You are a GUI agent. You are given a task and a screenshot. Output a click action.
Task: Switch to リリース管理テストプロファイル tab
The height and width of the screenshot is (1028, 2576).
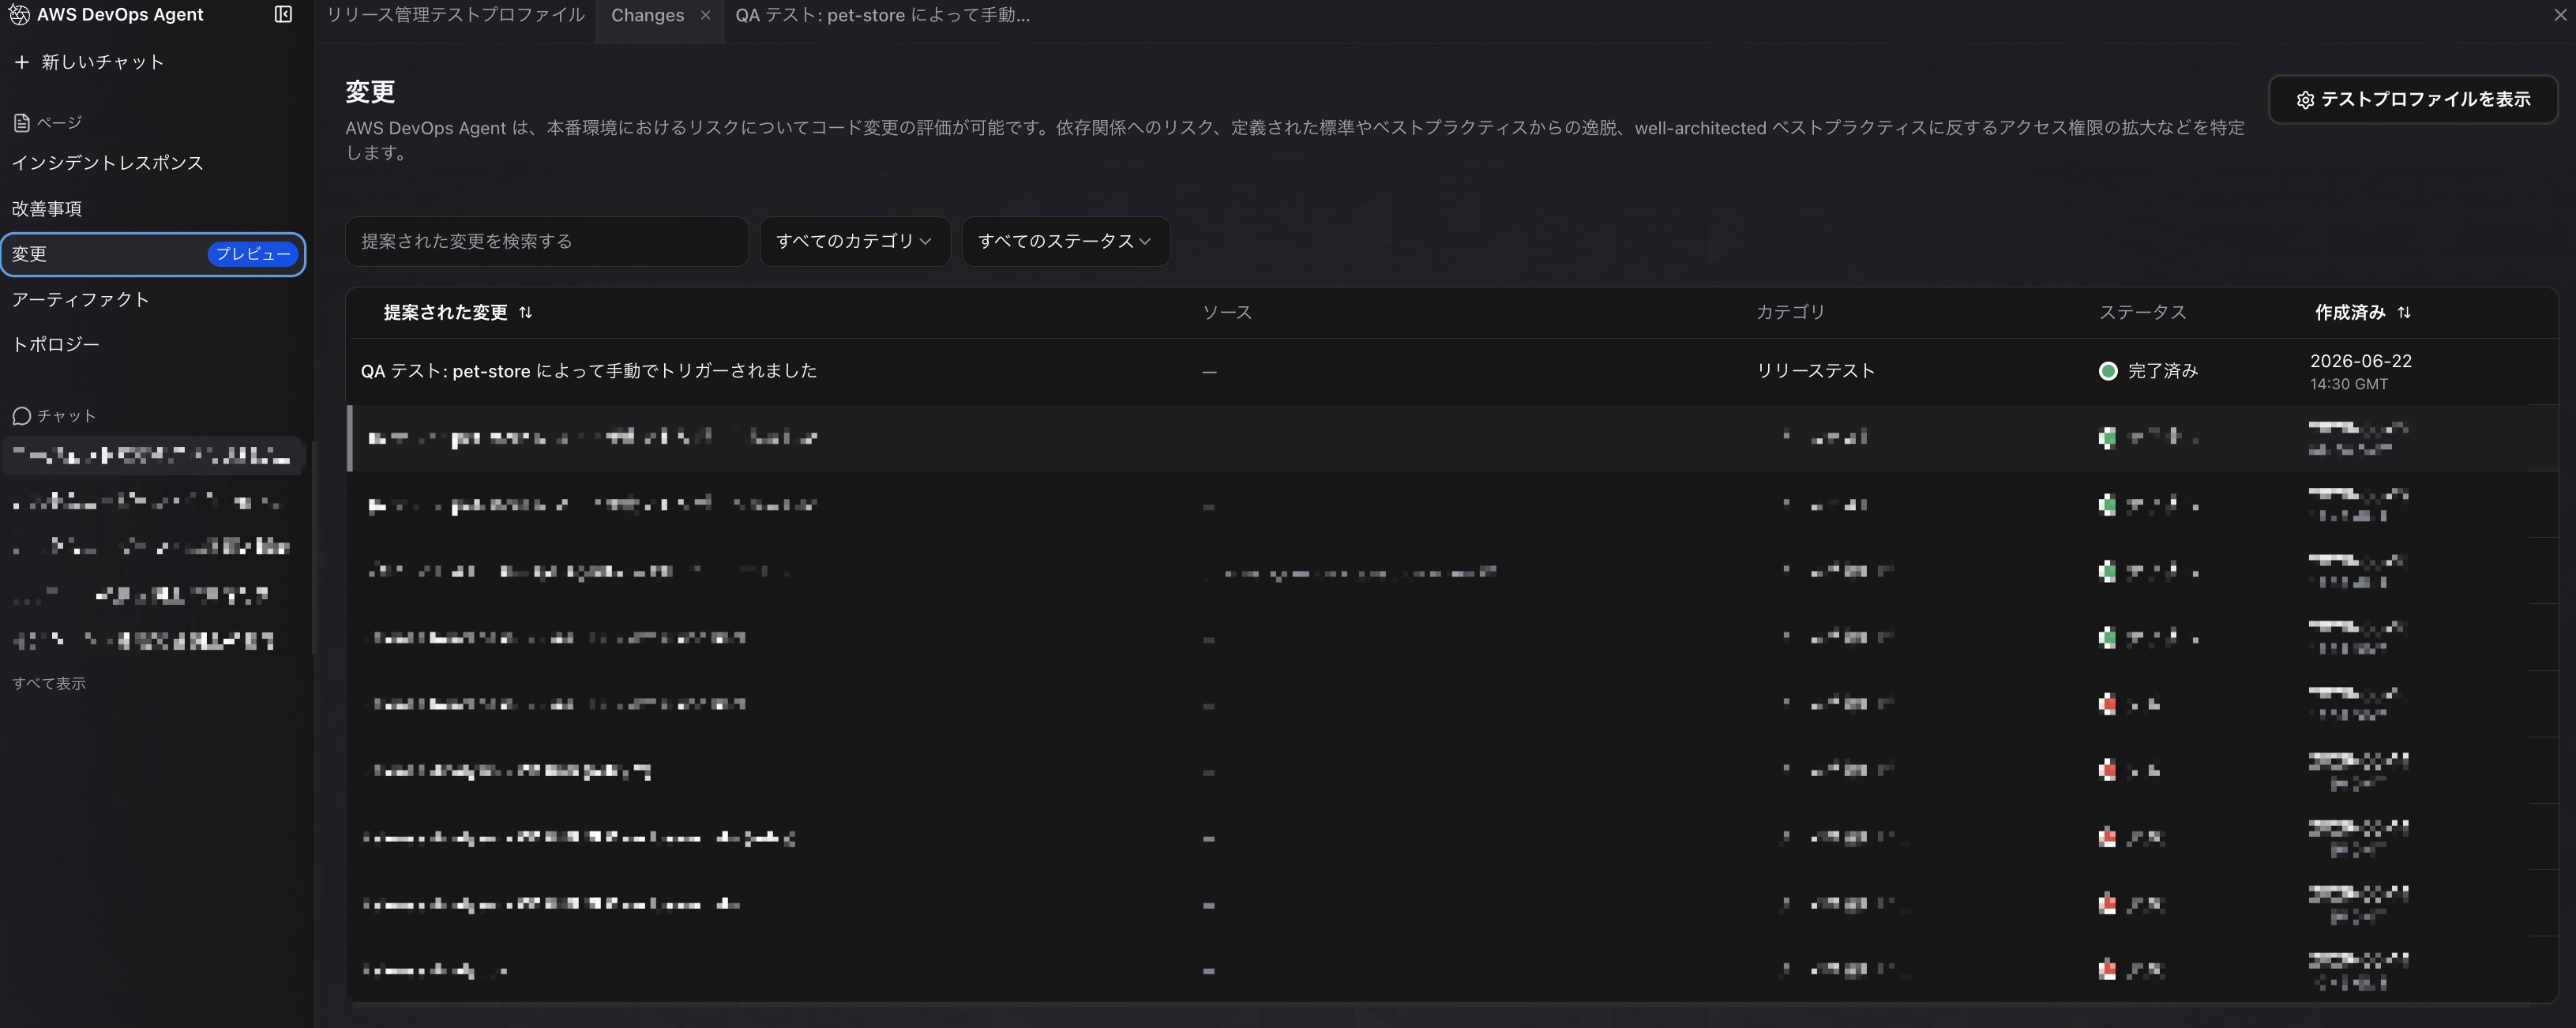pos(455,15)
